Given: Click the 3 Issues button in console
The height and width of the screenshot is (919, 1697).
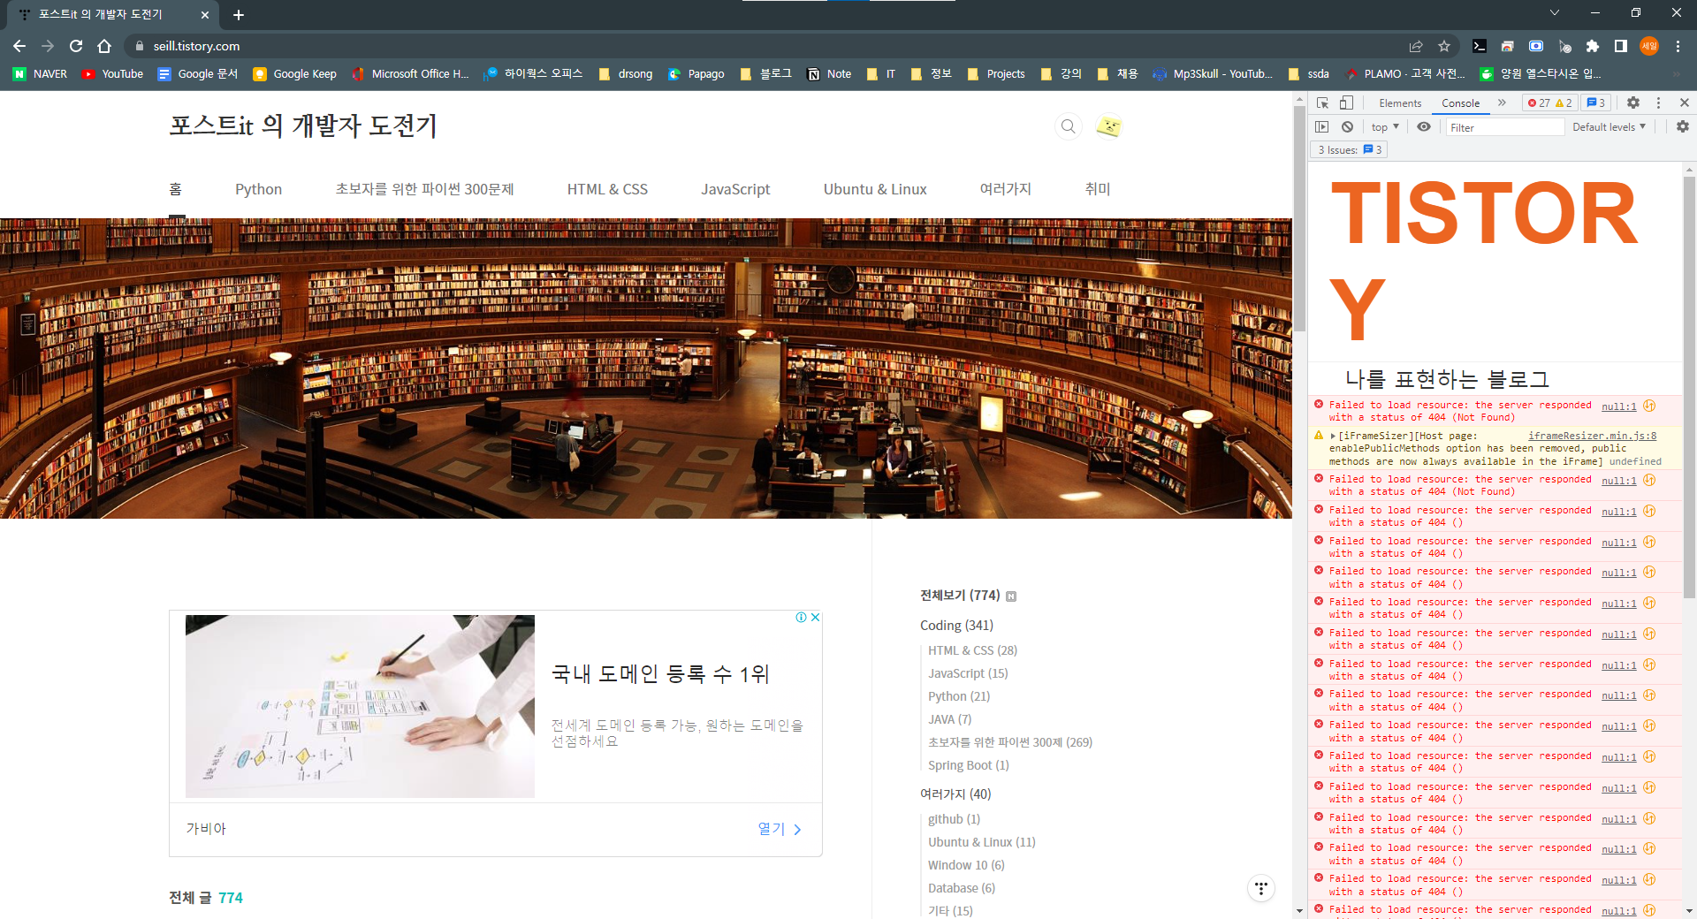Looking at the screenshot, I should pos(1349,150).
